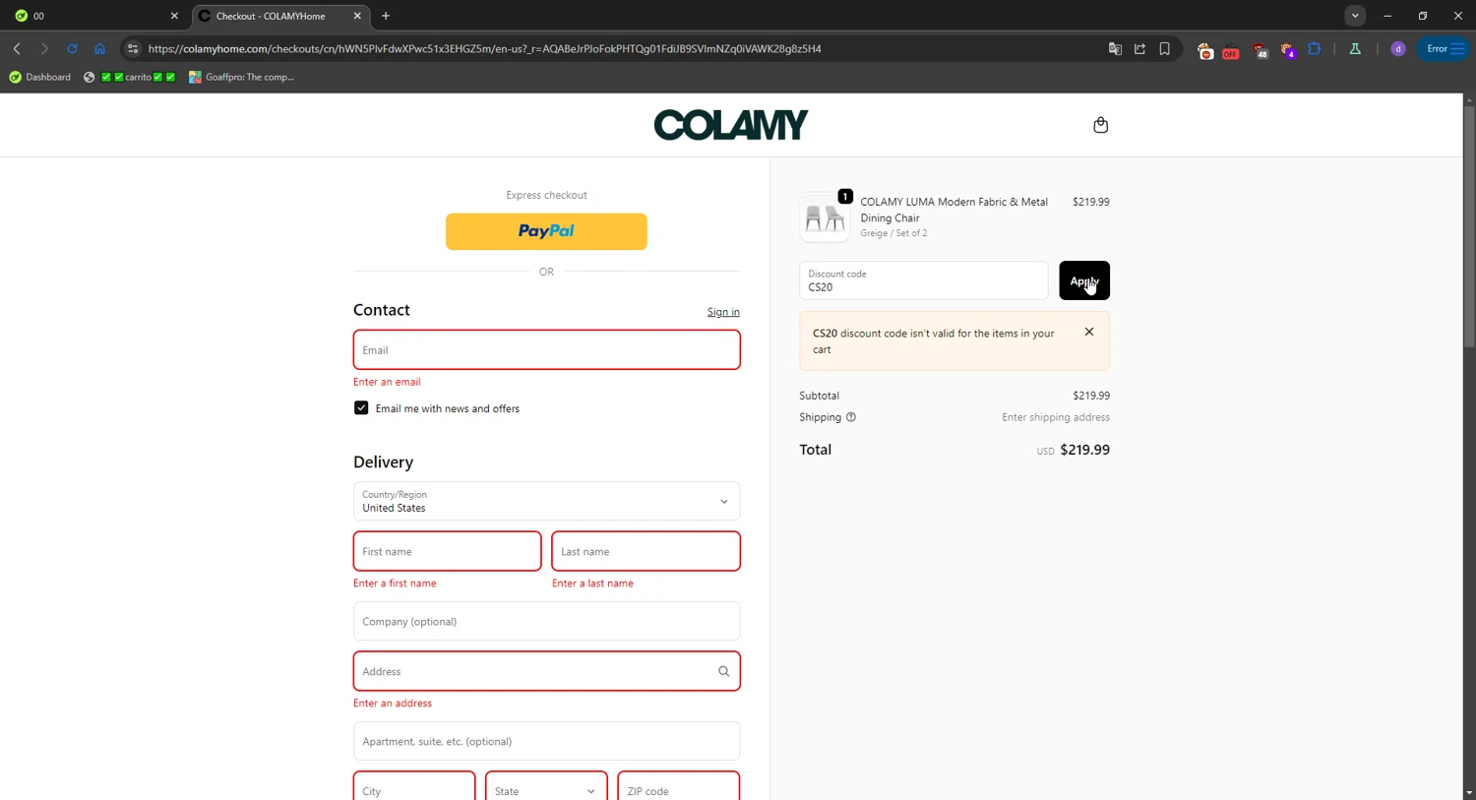Select the Checkout - COLAMYHome tab
Screen dimensions: 1476x800
(279, 16)
